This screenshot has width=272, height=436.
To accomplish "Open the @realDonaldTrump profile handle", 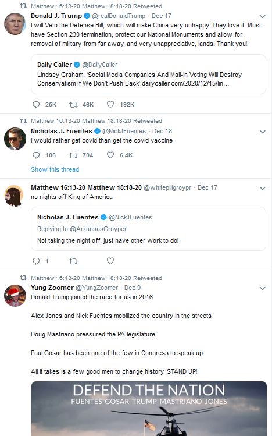I will 119,16.
